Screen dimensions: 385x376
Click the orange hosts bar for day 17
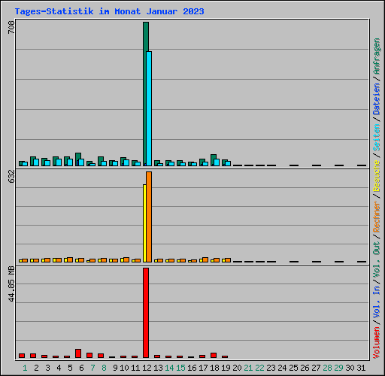click(x=205, y=259)
